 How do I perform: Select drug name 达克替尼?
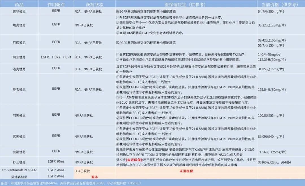tap(19, 69)
